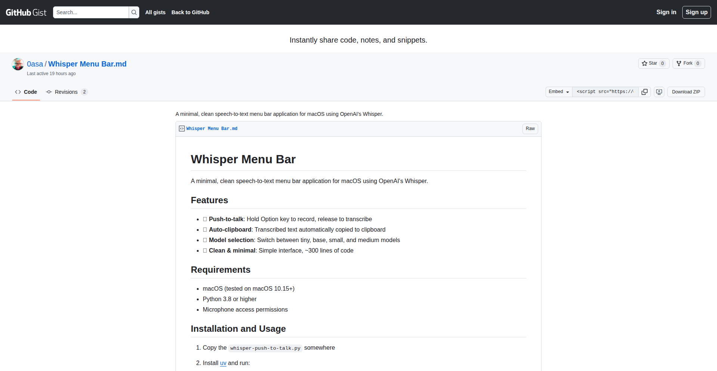This screenshot has width=717, height=371.
Task: Click the star icon to star the gist
Action: point(645,63)
